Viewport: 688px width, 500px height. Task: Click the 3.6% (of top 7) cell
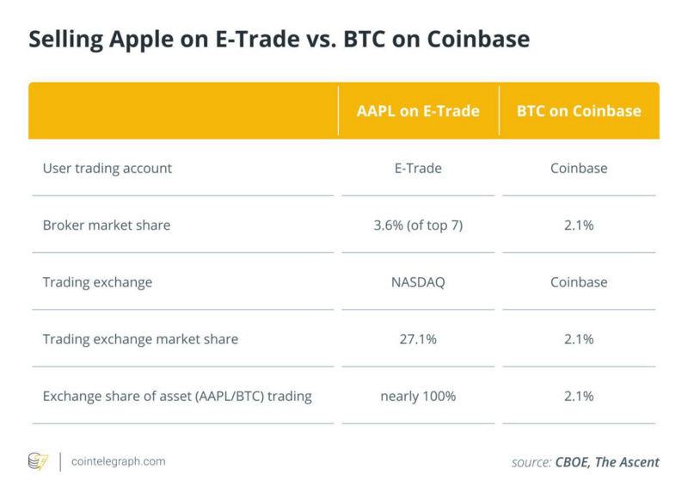(418, 225)
